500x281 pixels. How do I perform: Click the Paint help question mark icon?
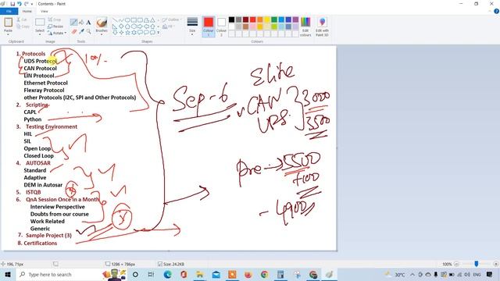point(496,11)
